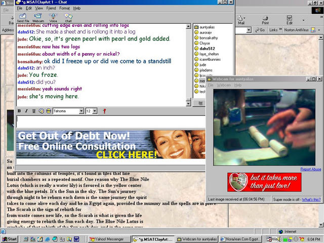Switch to g.MSATClayArt taskbar button
This screenshot has width=324, height=243.
153,239
